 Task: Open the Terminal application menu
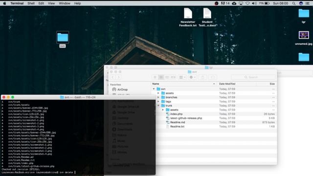tap(17, 3)
